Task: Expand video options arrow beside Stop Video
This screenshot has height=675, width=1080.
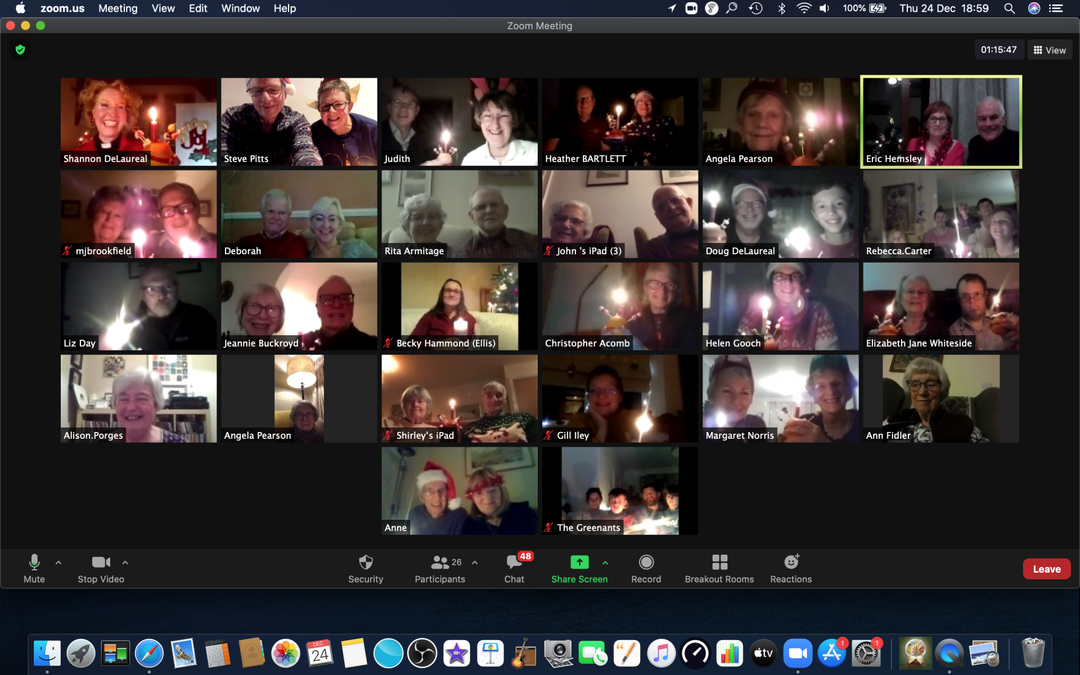Action: (125, 562)
